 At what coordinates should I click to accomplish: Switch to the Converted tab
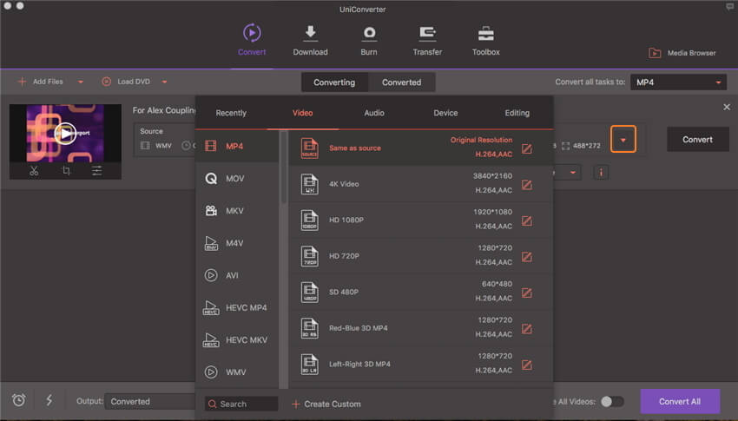(401, 82)
